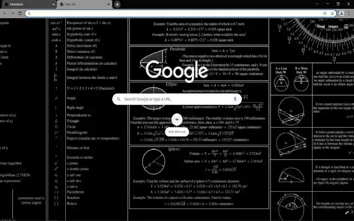Viewport: 354px width, 221px height.
Task: Click the customize page pencil icon
Action: pyautogui.click(x=347, y=212)
